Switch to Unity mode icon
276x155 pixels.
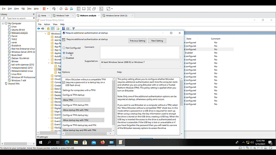click(94, 8)
